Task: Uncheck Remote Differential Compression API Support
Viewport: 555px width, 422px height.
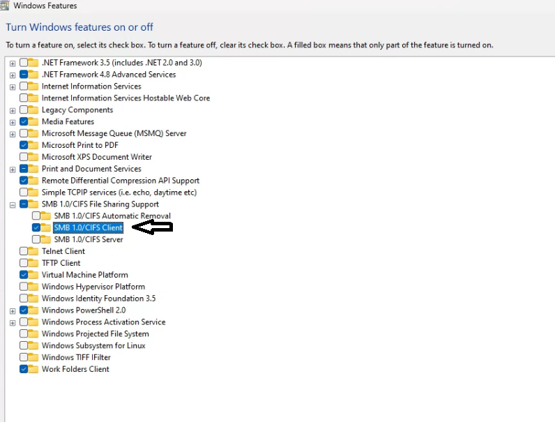Action: coord(24,180)
